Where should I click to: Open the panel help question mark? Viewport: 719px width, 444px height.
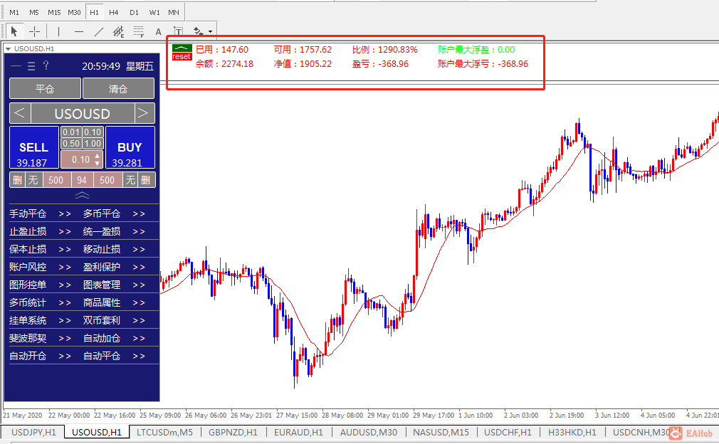pyautogui.click(x=46, y=65)
